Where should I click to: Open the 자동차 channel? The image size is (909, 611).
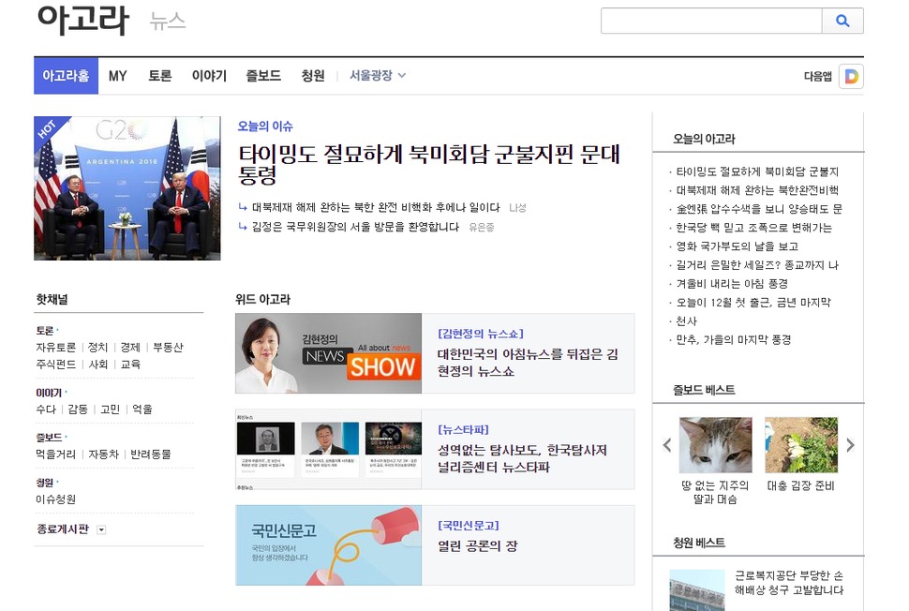103,455
